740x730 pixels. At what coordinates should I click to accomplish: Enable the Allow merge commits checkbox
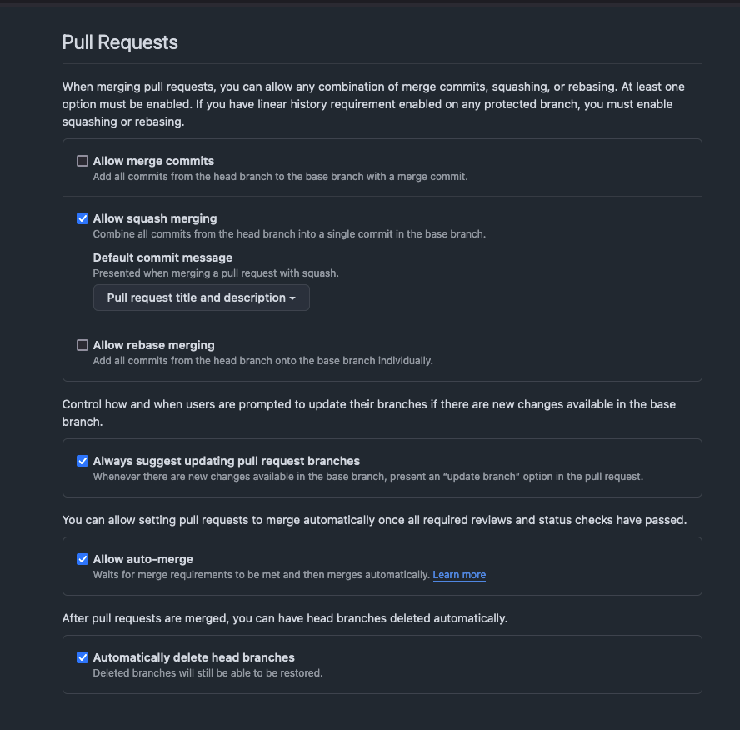(x=82, y=161)
